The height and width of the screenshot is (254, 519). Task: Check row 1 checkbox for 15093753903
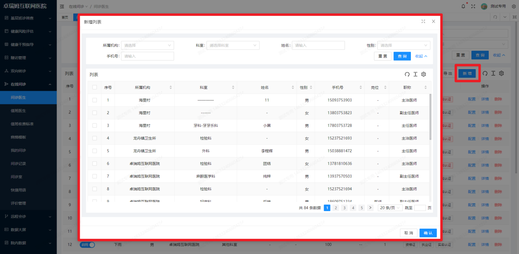(95, 100)
